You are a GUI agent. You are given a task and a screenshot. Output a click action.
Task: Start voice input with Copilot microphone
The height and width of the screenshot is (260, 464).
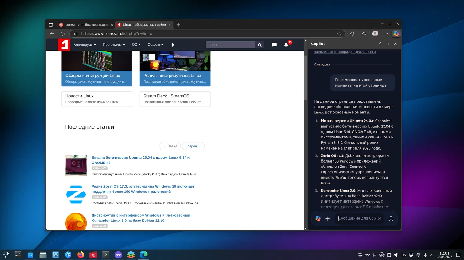pyautogui.click(x=391, y=218)
